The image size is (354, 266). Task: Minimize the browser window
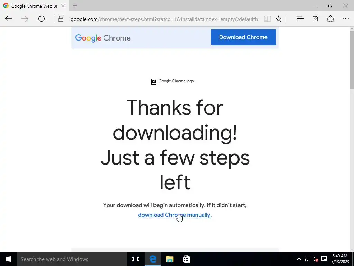coord(314,6)
